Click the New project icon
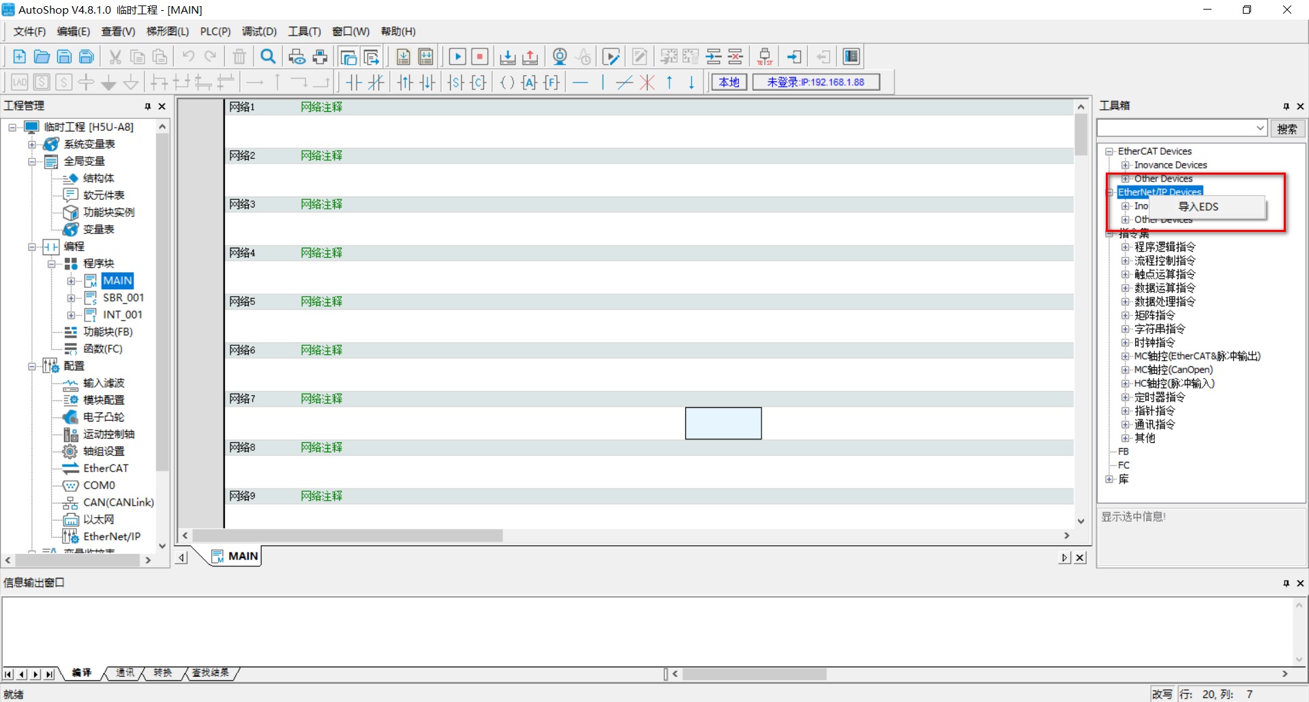Viewport: 1309px width, 702px height. [x=19, y=57]
